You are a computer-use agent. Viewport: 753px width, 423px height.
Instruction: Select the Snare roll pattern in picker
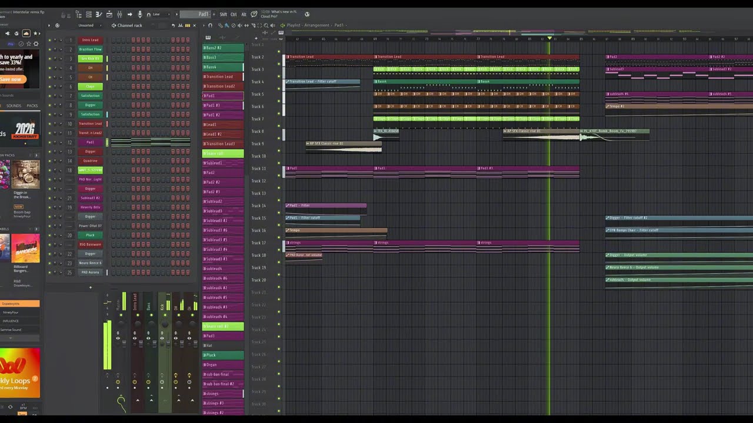(x=223, y=153)
